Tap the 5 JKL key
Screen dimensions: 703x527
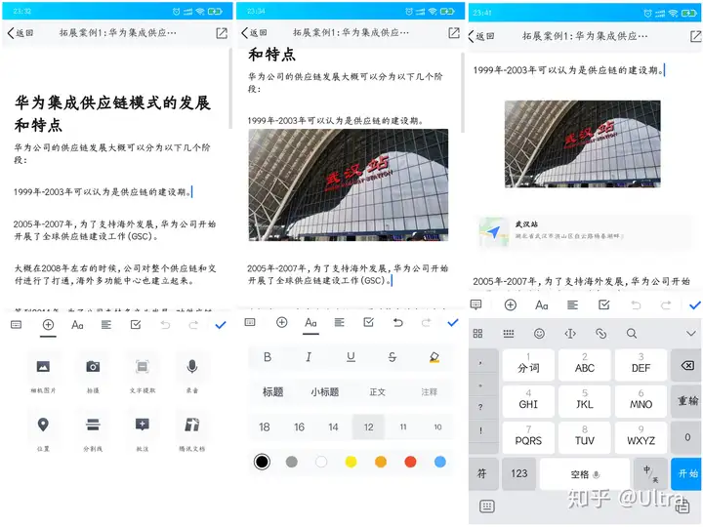point(585,400)
